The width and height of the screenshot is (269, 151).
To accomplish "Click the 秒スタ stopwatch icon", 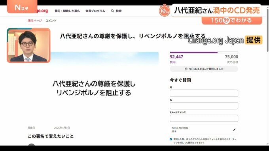I will click(x=164, y=10).
